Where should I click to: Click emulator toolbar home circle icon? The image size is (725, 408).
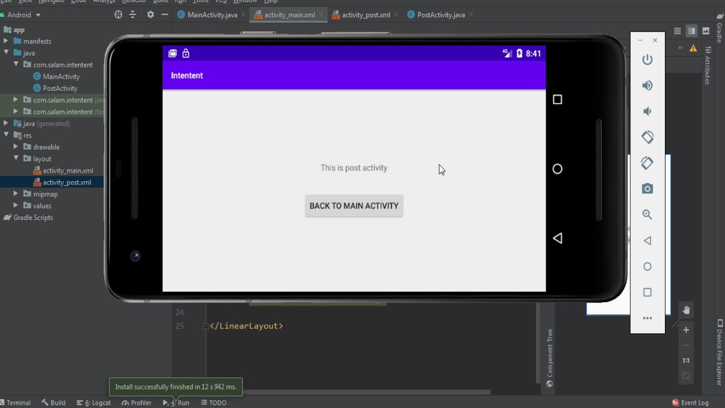pyautogui.click(x=647, y=266)
